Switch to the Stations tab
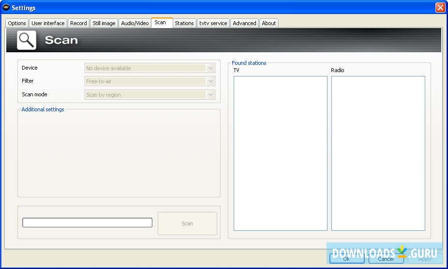Viewport: 448px width, 269px height. [x=184, y=23]
